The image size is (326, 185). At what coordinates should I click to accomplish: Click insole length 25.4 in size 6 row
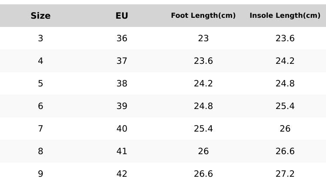click(285, 106)
